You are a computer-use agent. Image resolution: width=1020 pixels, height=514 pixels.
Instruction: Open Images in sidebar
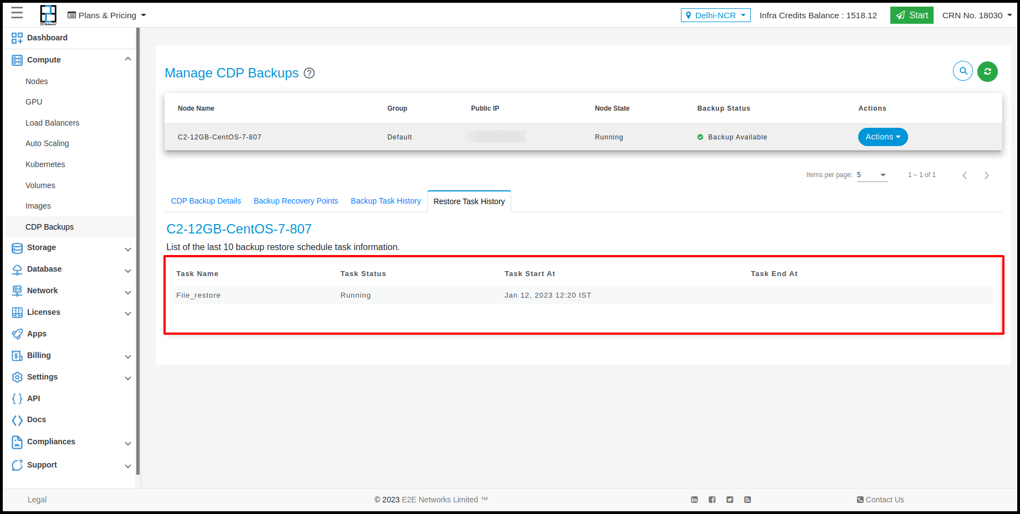tap(38, 206)
